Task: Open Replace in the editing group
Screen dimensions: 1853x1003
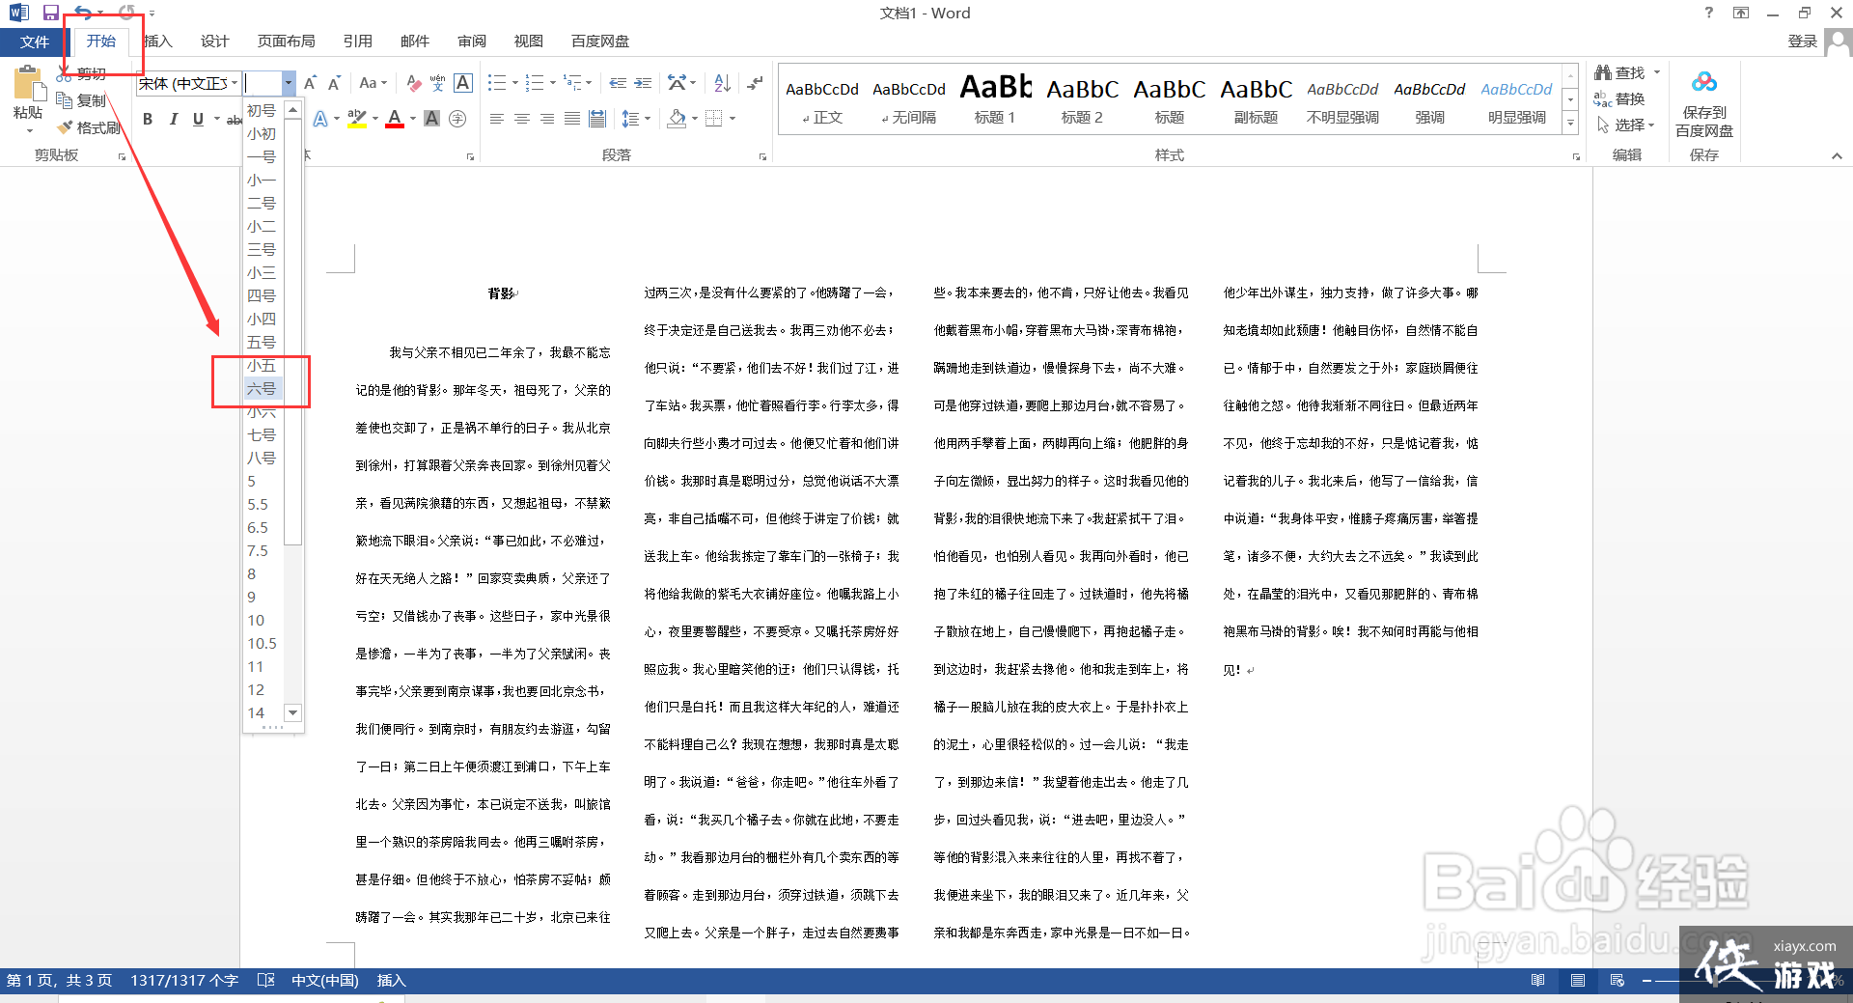Action: (1619, 98)
